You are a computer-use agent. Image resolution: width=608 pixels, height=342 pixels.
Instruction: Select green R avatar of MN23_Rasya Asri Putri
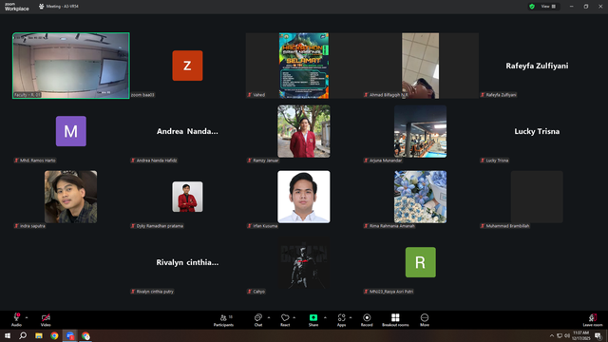pyautogui.click(x=420, y=262)
